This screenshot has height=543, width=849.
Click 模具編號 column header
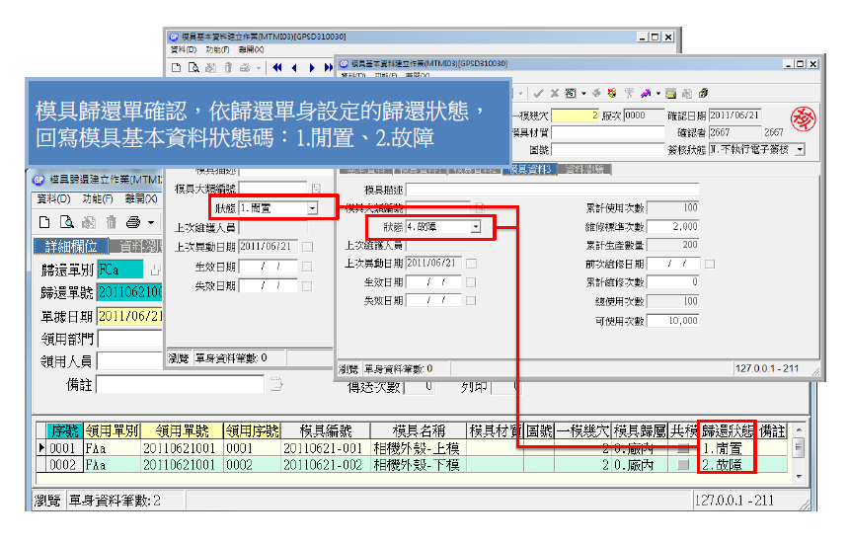pos(326,430)
